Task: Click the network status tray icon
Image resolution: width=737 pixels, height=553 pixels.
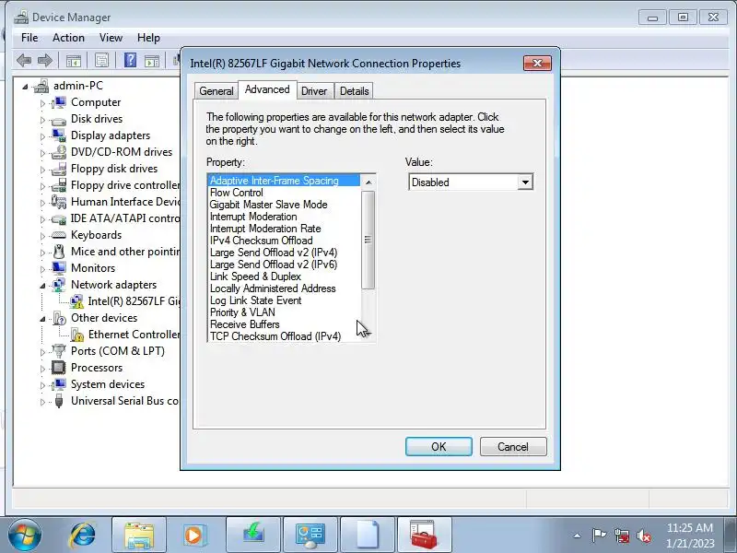Action: click(x=622, y=535)
